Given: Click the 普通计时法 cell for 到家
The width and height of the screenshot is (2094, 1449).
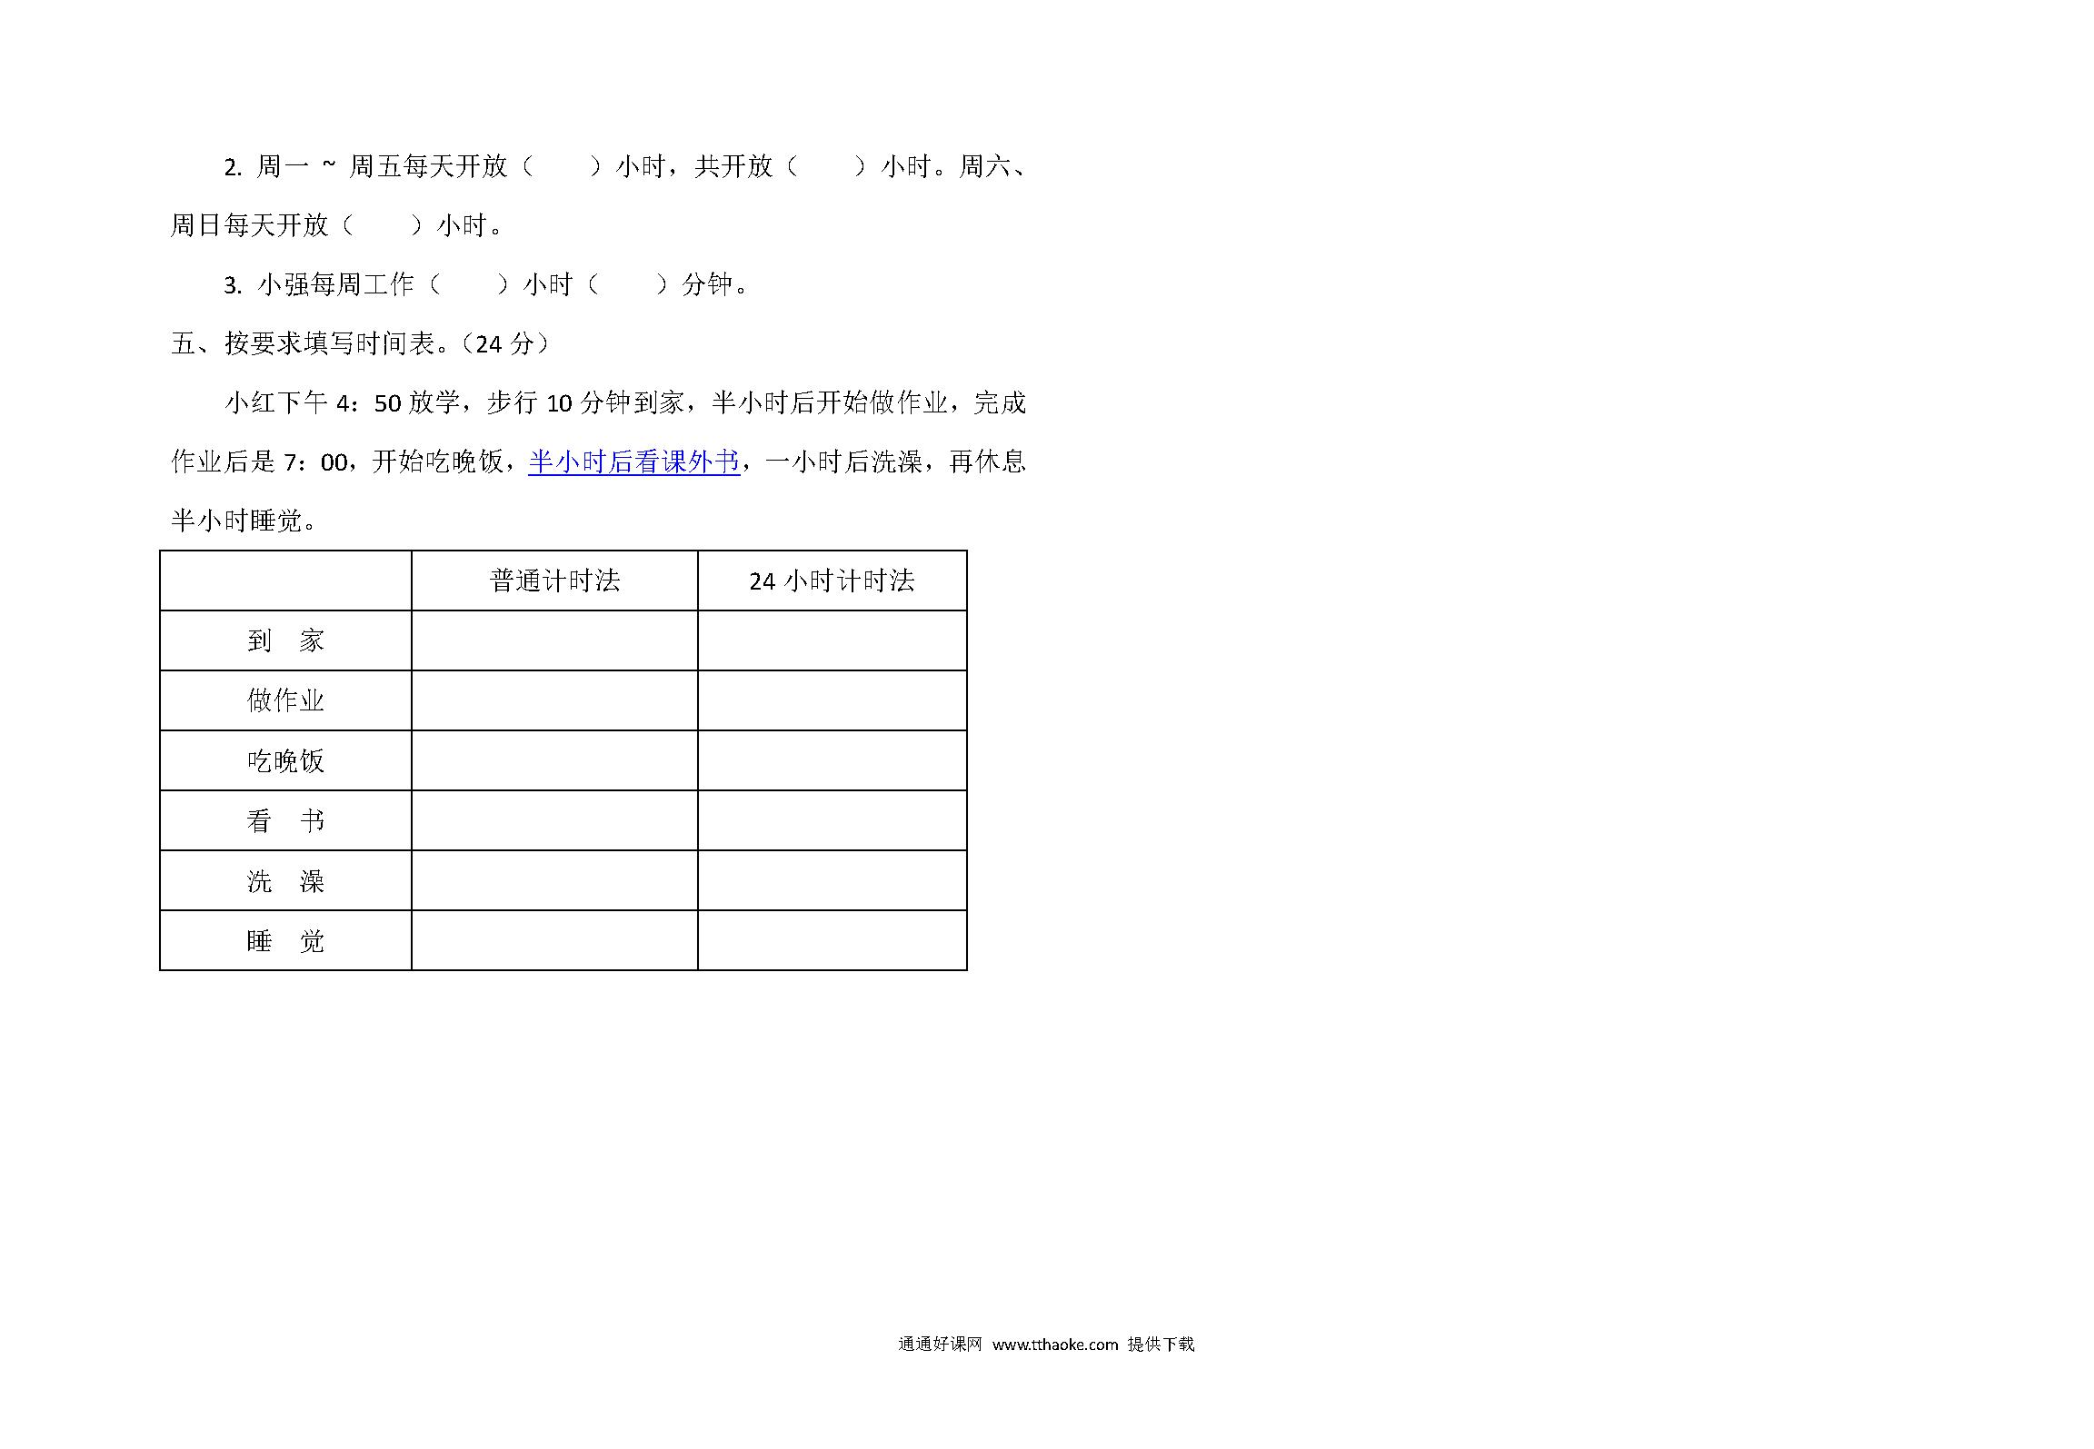Looking at the screenshot, I should pos(554,640).
